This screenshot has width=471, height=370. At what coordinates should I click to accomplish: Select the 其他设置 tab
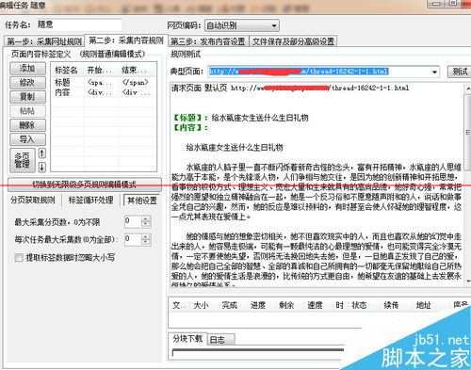[142, 201]
